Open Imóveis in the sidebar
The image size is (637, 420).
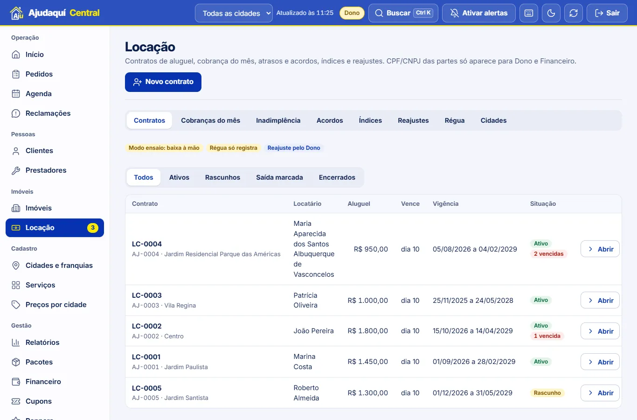(55, 208)
